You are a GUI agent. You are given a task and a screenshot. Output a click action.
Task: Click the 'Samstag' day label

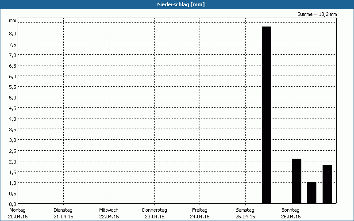coord(245,210)
